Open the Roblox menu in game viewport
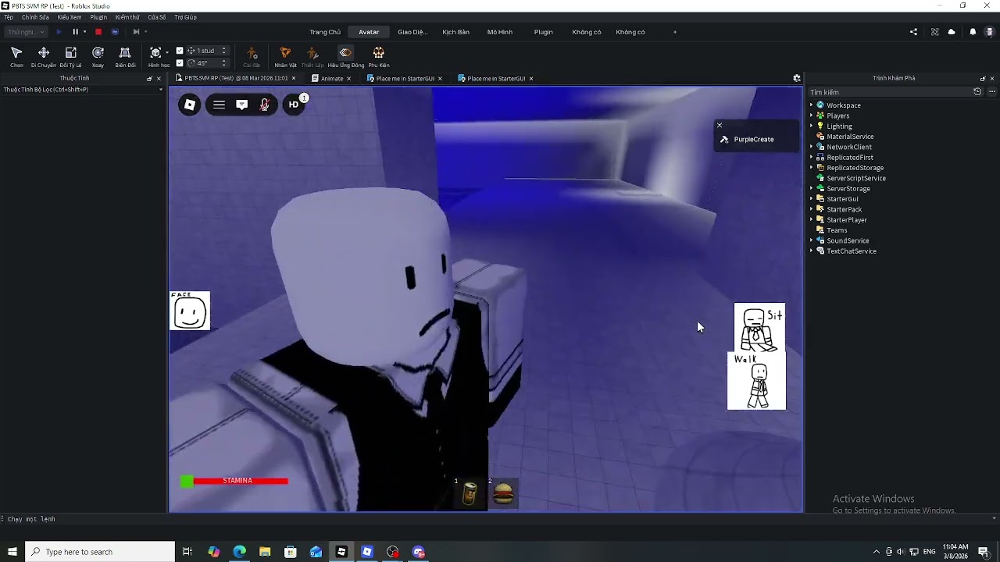The height and width of the screenshot is (562, 1000). click(x=190, y=105)
